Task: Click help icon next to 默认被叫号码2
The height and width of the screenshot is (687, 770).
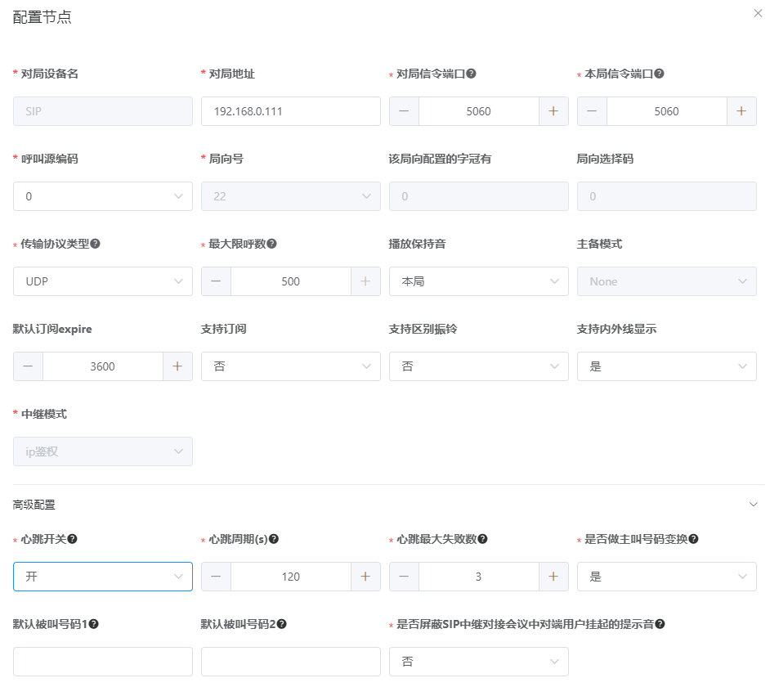Action: tap(281, 624)
